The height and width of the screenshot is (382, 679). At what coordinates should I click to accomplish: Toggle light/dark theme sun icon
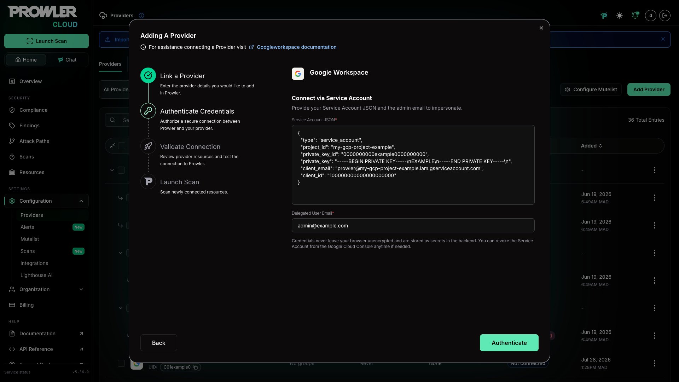click(620, 16)
